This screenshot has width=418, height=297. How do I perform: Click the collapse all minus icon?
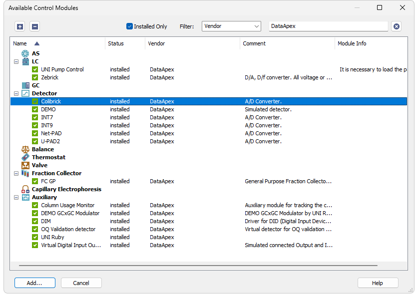tap(35, 26)
